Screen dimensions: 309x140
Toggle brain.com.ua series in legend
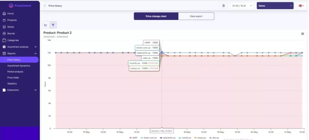149,138
